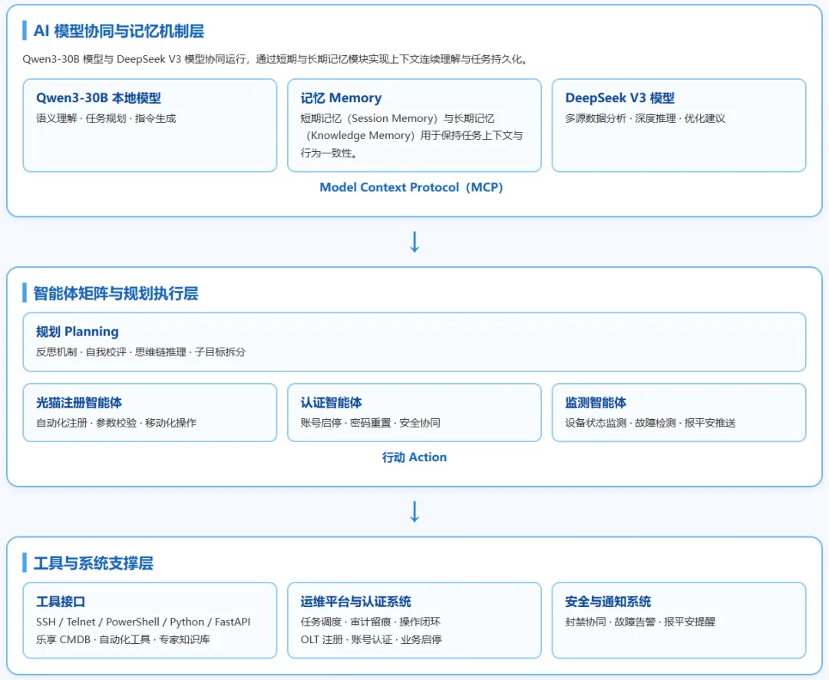Image resolution: width=829 pixels, height=680 pixels.
Task: Select the 认证智能体 card title
Action: (x=331, y=402)
